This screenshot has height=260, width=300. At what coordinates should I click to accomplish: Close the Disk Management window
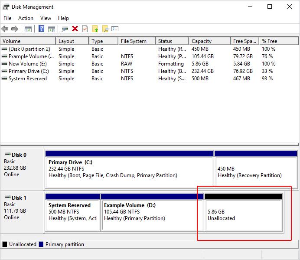[x=290, y=7]
